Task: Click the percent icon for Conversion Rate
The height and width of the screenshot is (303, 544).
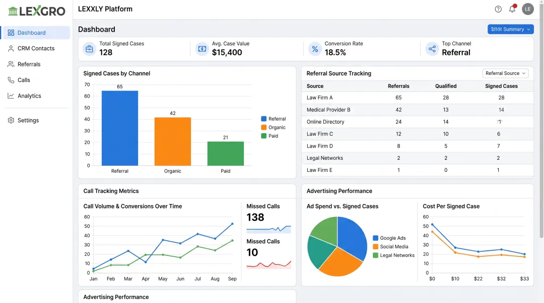Action: [315, 49]
